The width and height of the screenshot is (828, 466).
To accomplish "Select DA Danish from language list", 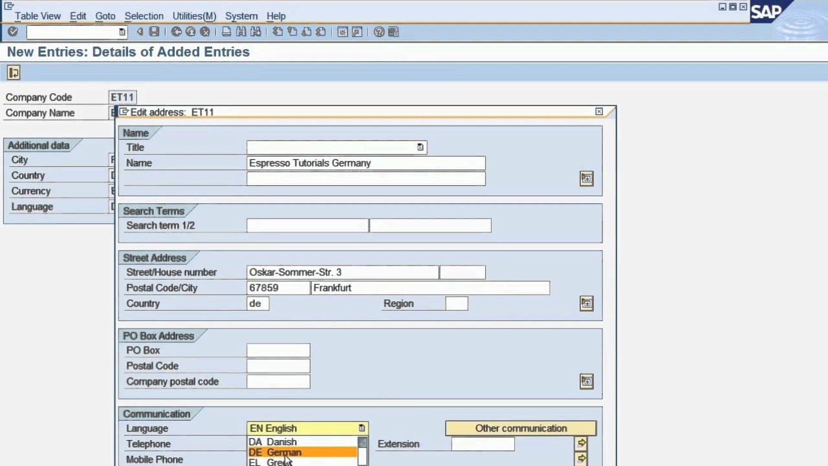I will [302, 442].
